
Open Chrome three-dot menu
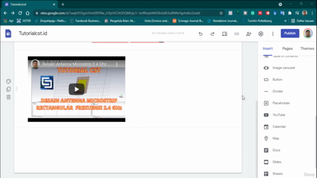pos(312,13)
